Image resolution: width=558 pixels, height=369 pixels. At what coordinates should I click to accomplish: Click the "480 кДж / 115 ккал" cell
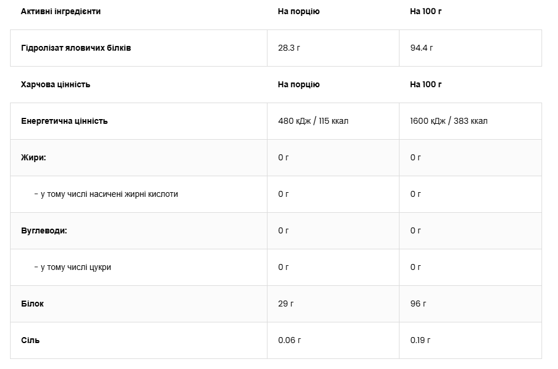click(313, 121)
